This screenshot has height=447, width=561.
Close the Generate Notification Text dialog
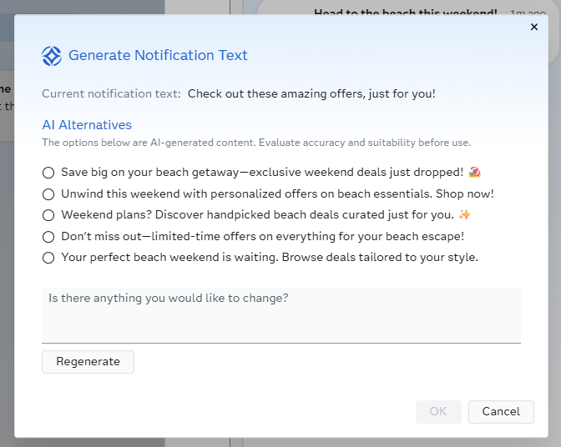click(533, 27)
